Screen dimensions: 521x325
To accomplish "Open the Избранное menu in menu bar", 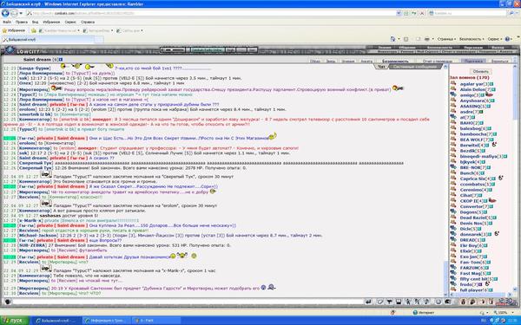I will 51,22.
